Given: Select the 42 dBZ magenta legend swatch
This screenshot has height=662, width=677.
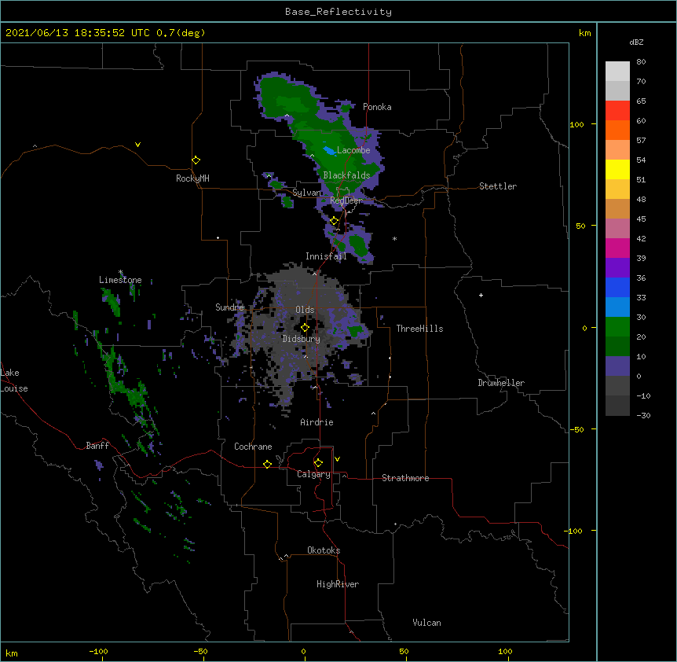Looking at the screenshot, I should pyautogui.click(x=617, y=248).
